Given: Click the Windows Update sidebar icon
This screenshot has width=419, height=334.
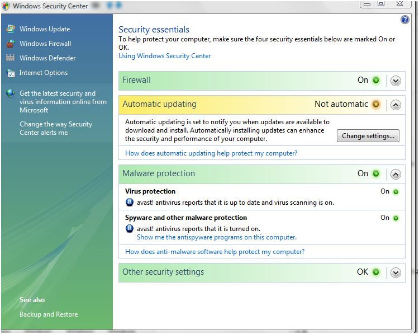Looking at the screenshot, I should 11,29.
